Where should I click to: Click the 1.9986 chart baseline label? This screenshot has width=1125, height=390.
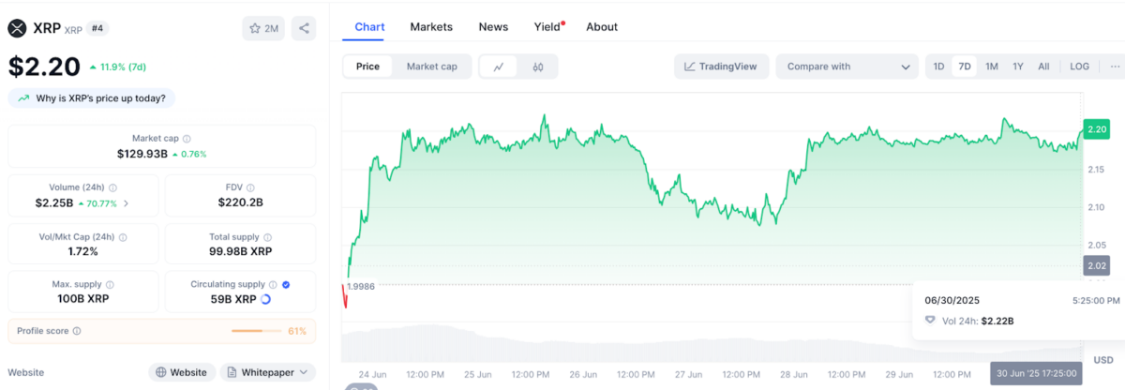pyautogui.click(x=361, y=286)
